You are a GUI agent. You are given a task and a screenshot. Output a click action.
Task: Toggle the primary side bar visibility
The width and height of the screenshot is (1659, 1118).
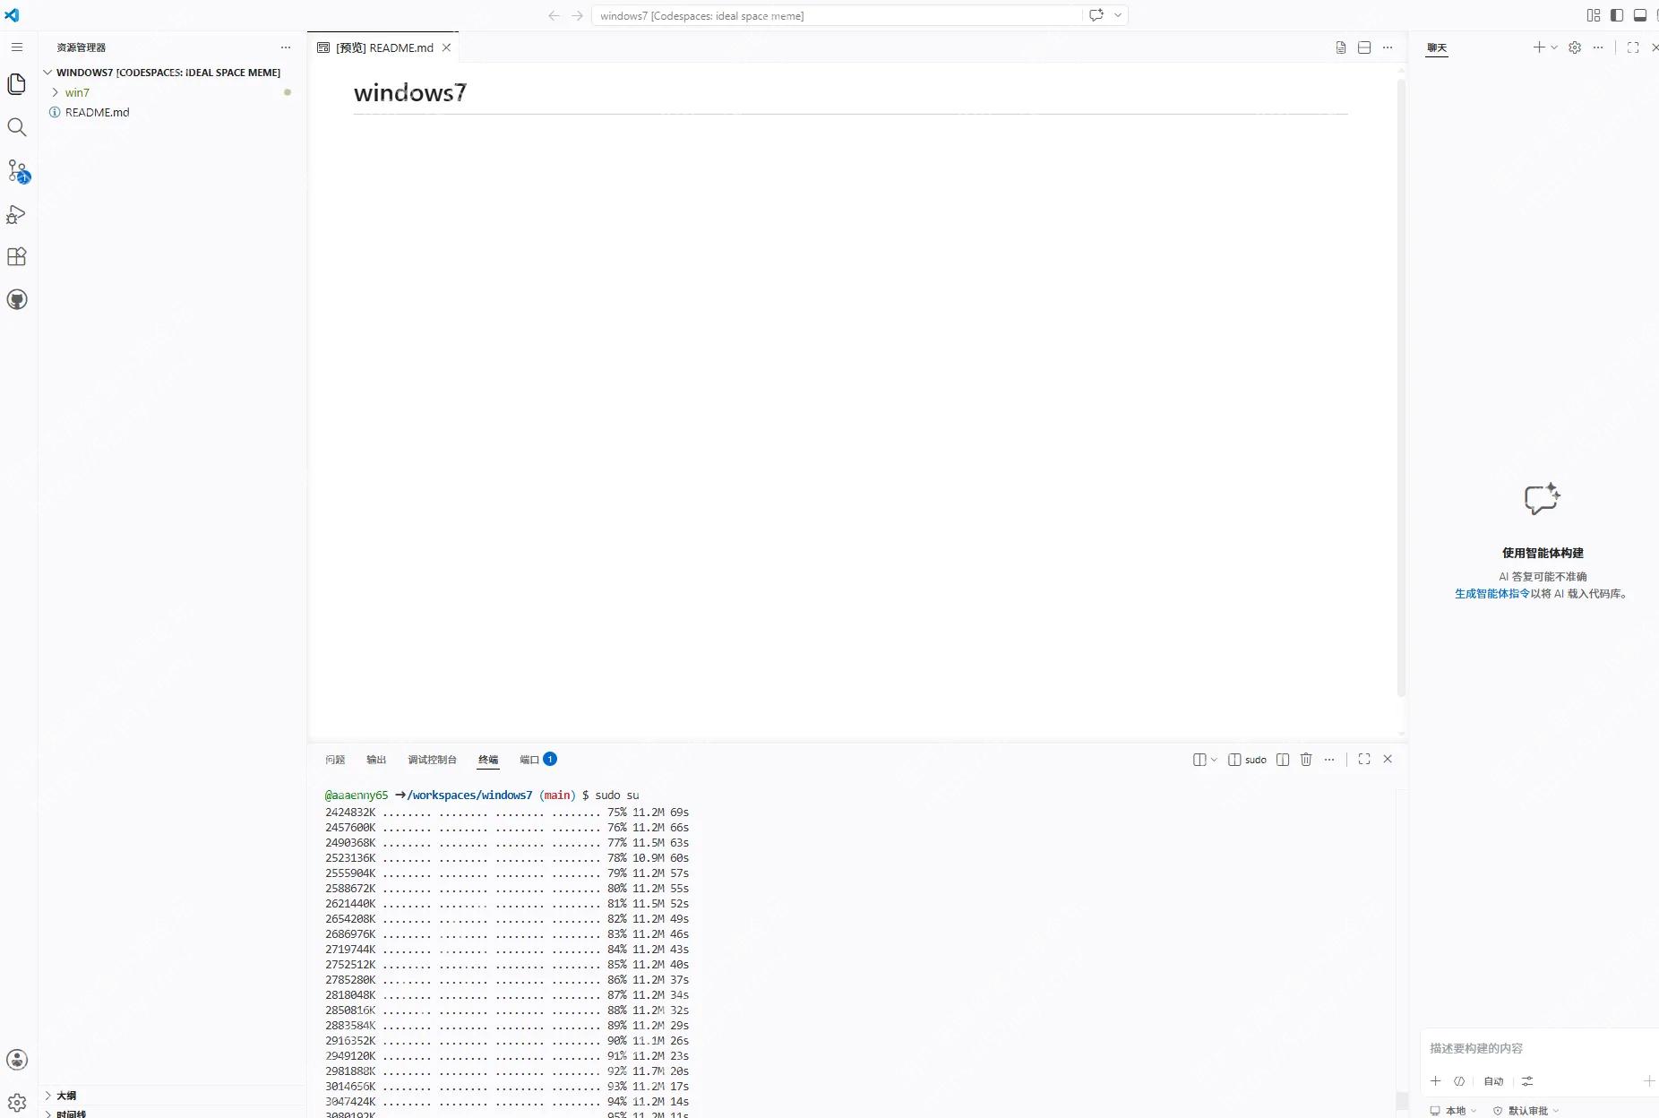point(1617,15)
